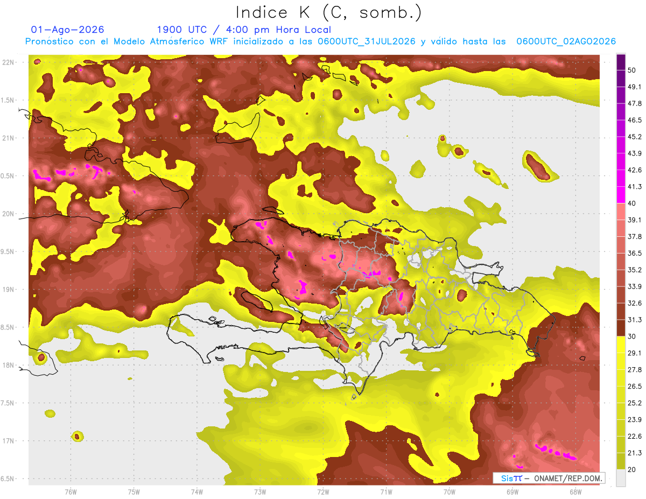
Task: Click the colorbar value "40"
Action: (x=632, y=203)
